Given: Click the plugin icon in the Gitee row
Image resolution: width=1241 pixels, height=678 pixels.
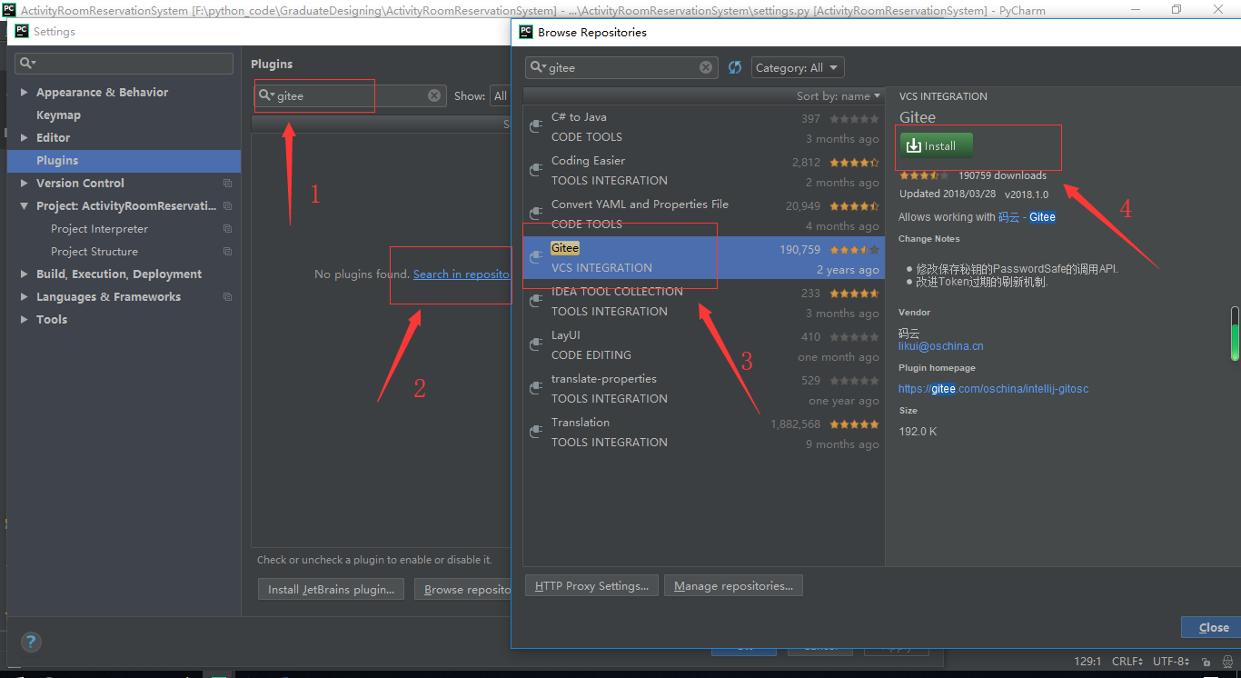Looking at the screenshot, I should pyautogui.click(x=536, y=257).
